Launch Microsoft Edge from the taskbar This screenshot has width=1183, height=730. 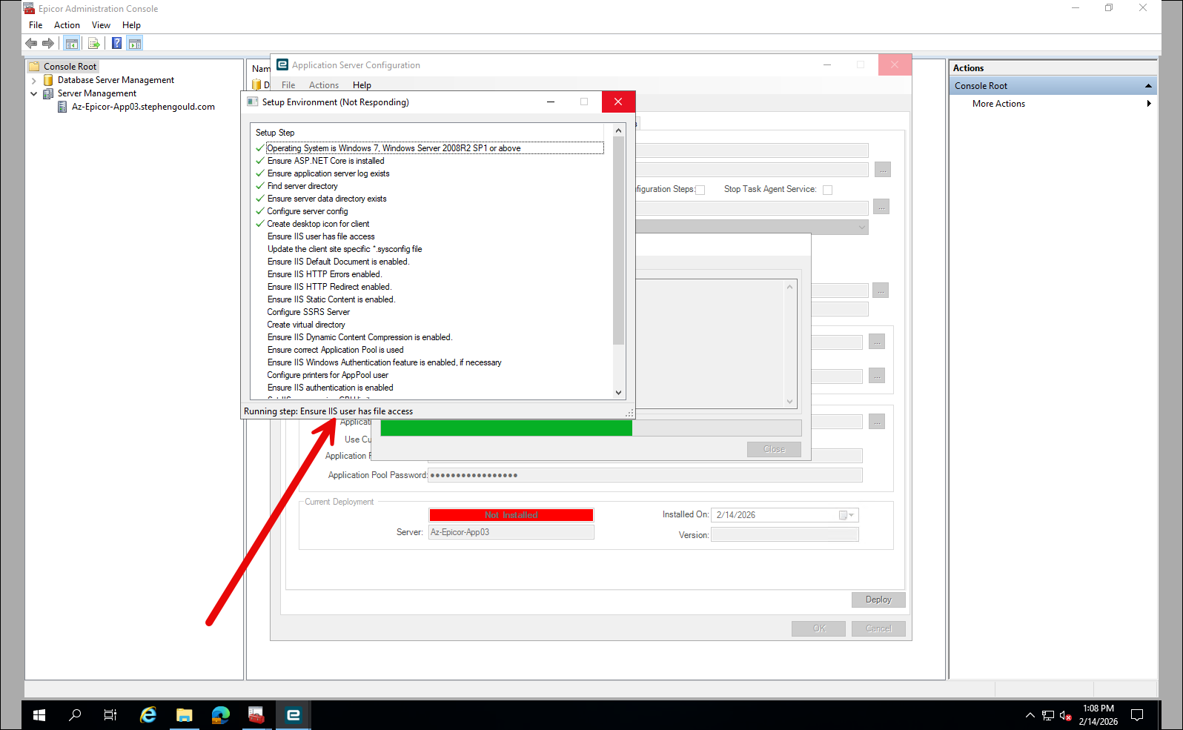coord(220,715)
